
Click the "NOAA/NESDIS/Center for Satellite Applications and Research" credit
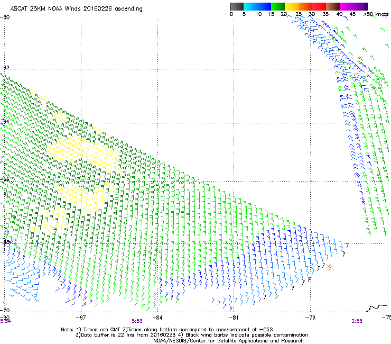[228, 341]
